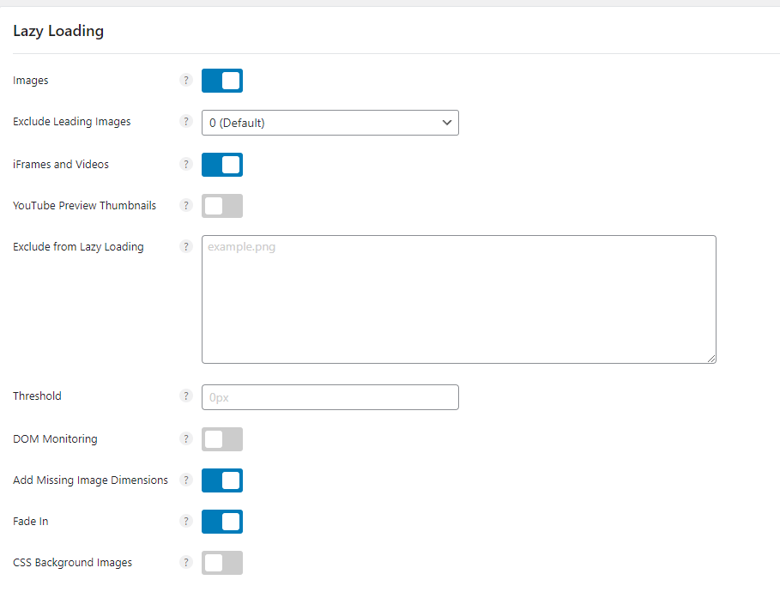Screen dimensions: 780x592
Task: Open help for CSS Background Images
Action: (x=185, y=563)
